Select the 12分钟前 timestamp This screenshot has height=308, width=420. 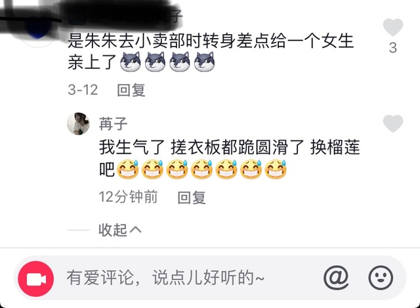click(129, 197)
